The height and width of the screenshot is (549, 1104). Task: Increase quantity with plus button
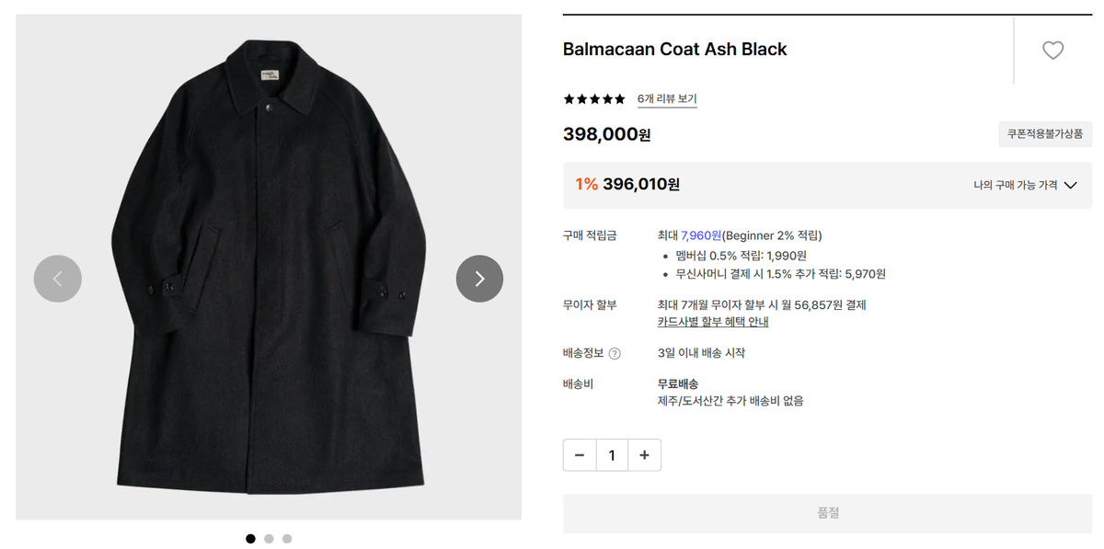pos(644,455)
